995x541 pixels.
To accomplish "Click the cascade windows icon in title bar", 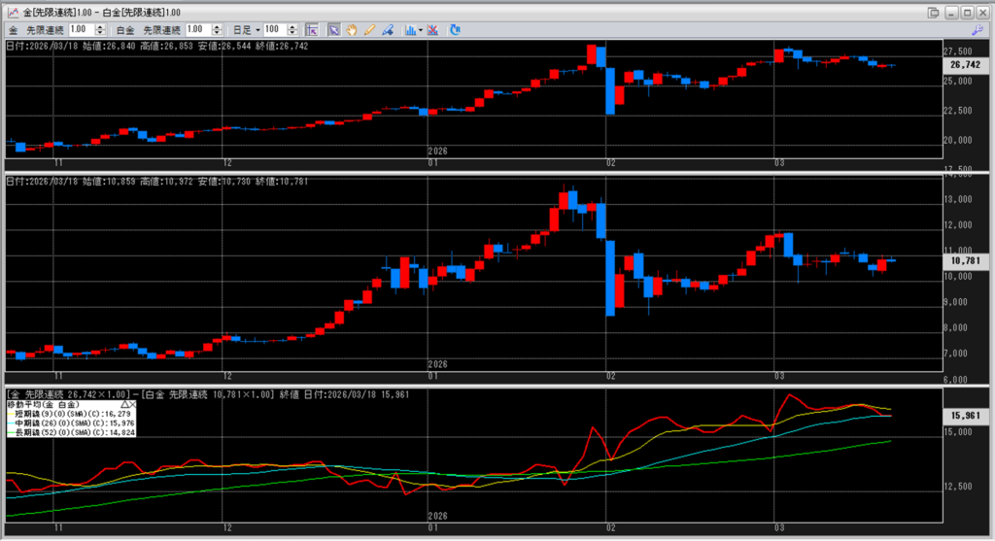I will click(934, 12).
